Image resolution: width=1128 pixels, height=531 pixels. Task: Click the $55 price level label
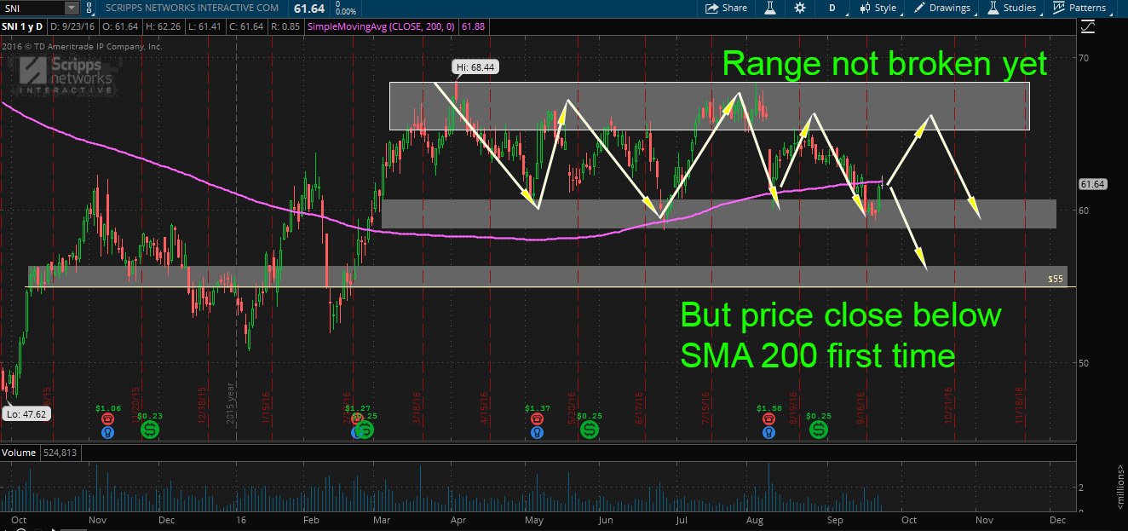click(1055, 279)
